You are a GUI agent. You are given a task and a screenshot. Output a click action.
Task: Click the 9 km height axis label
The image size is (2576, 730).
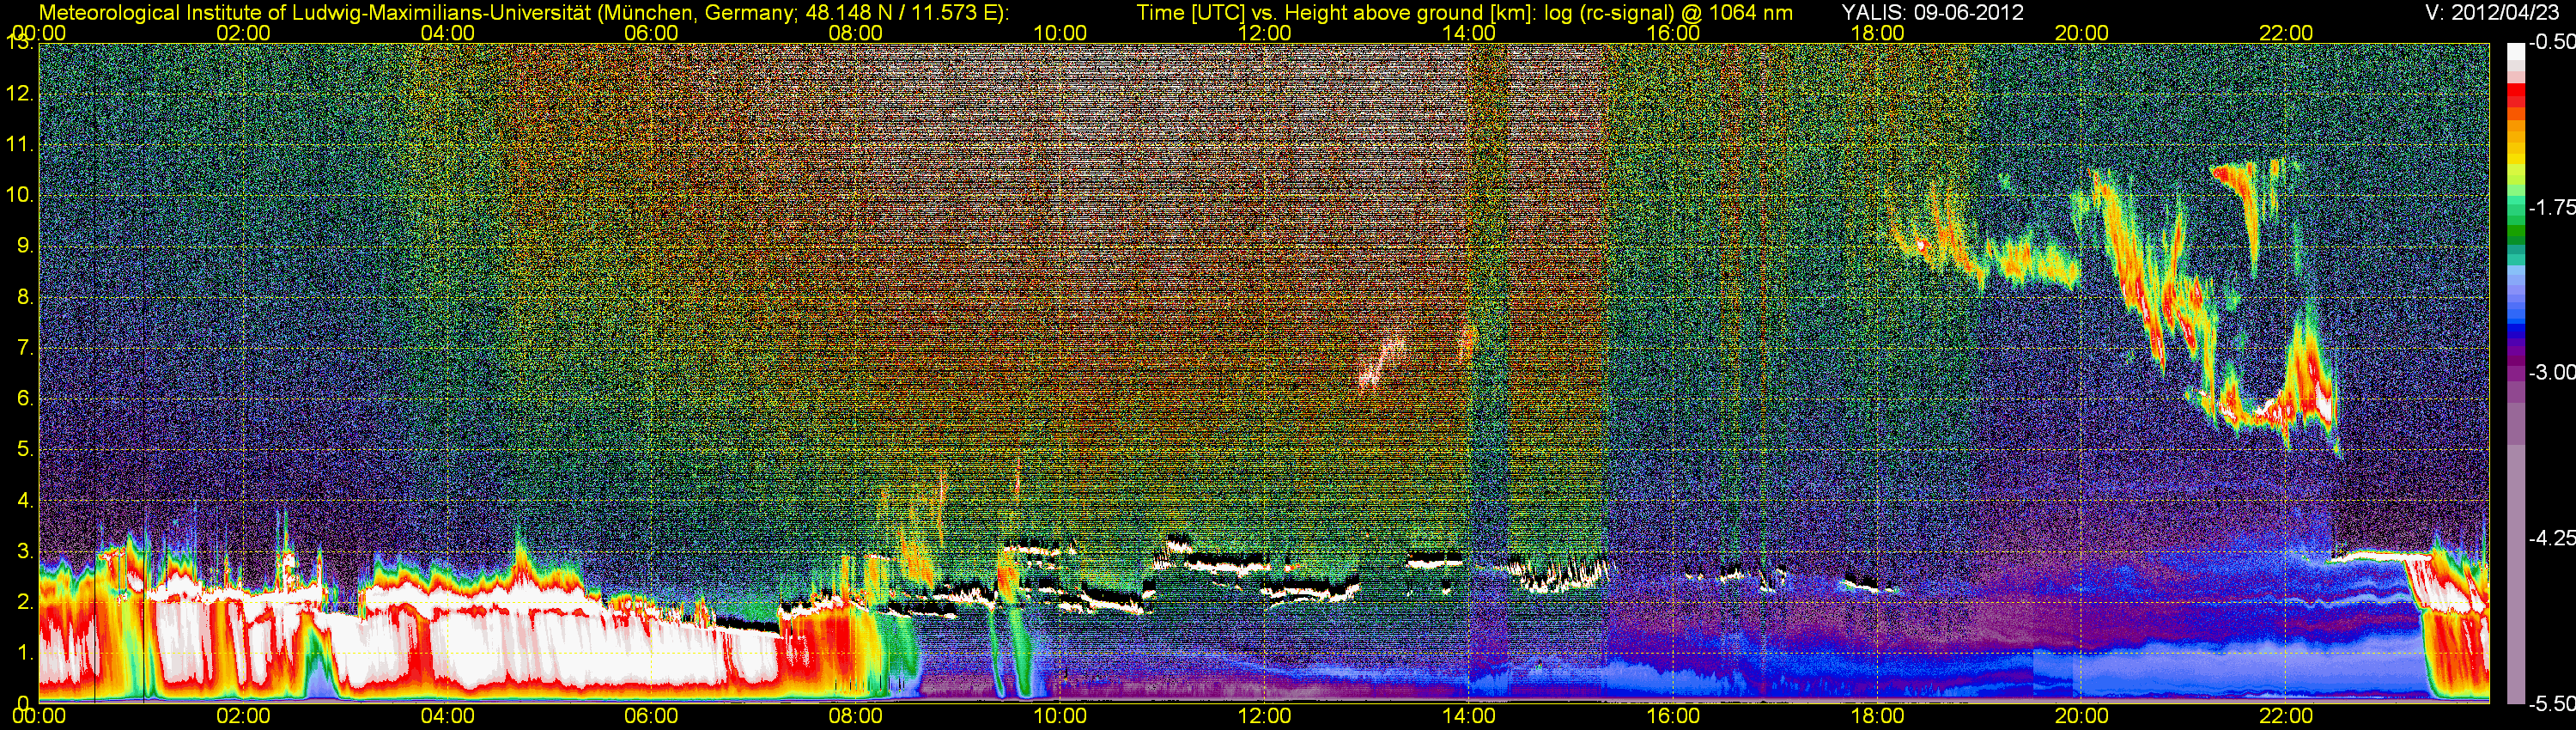24,246
